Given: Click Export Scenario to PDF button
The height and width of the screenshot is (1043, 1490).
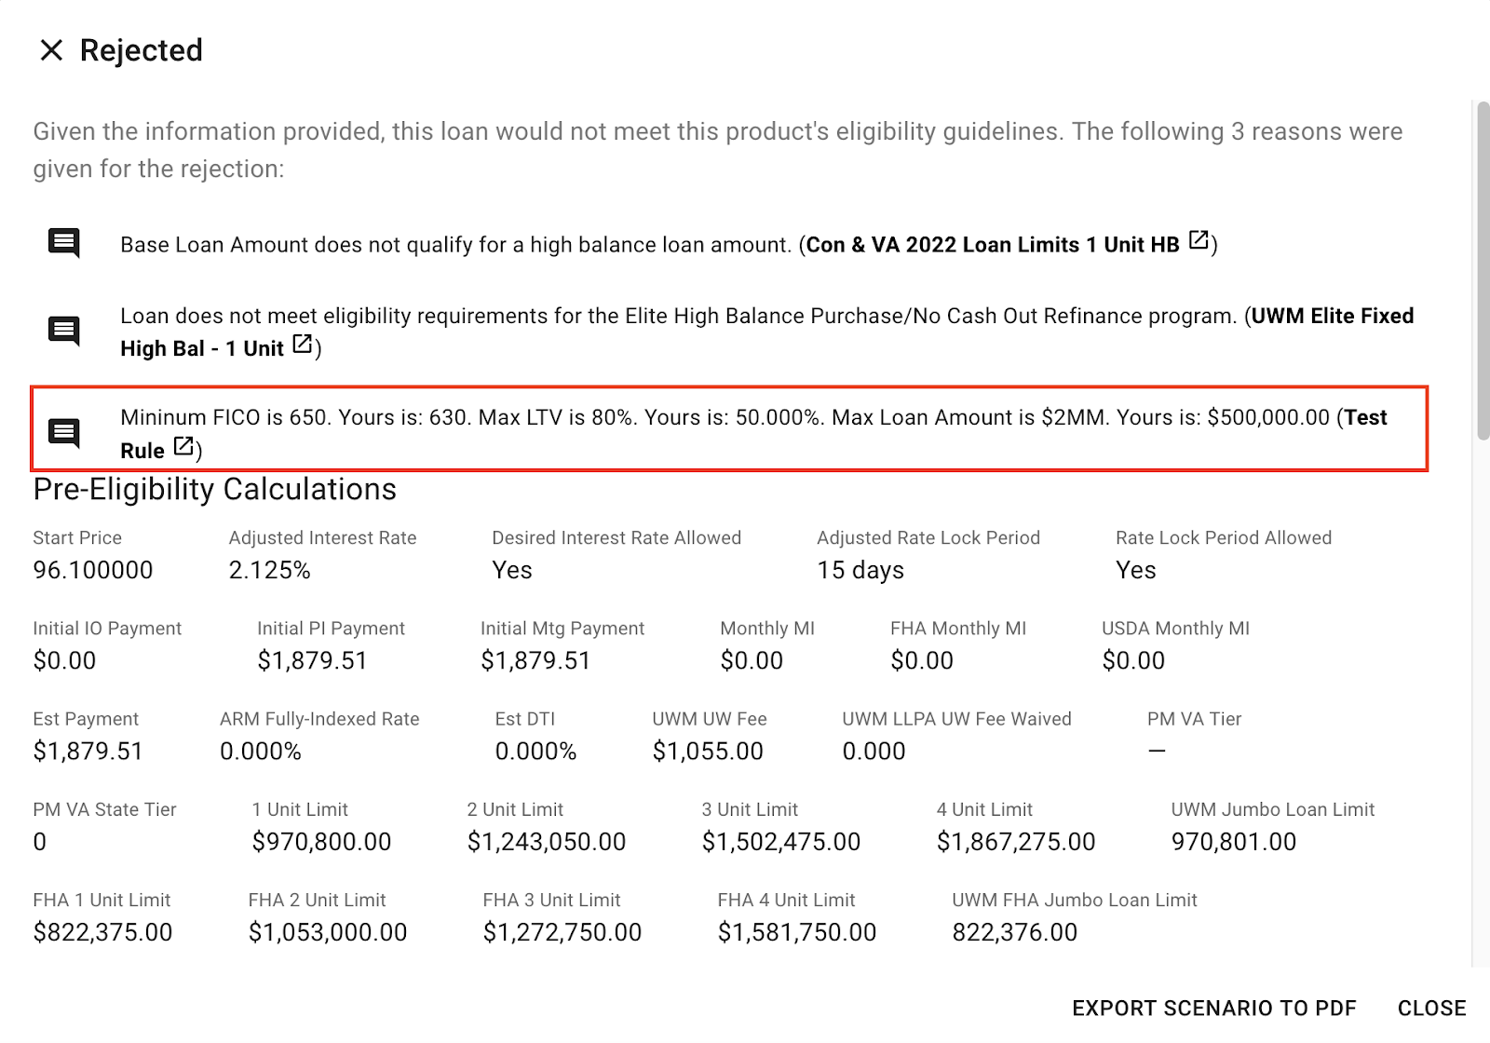Looking at the screenshot, I should tap(1214, 1009).
